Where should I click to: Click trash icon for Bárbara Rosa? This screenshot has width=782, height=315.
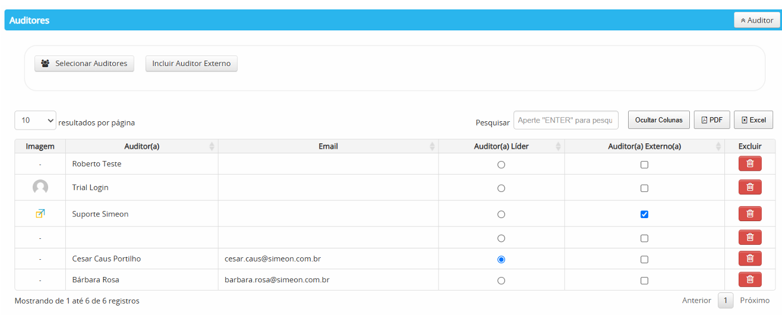pos(749,279)
